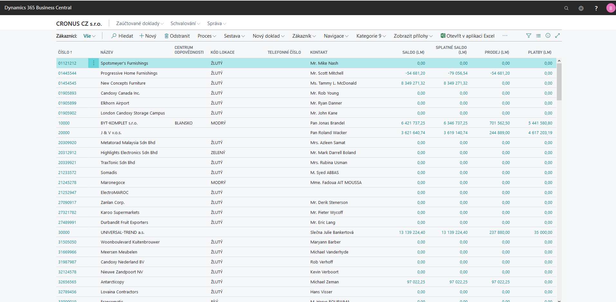This screenshot has height=302, width=616.
Task: Drill into saldo 8 349 271,32
Action: coord(413,83)
